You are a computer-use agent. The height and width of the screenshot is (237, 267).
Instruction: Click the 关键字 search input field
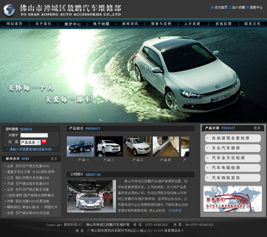[x=34, y=135]
